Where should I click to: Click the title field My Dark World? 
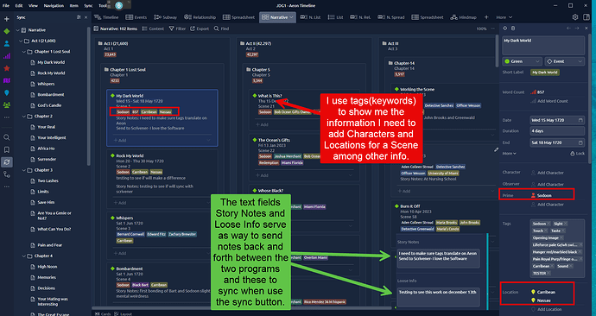(543, 45)
